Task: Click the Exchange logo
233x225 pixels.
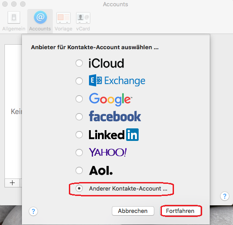Action: pyautogui.click(x=117, y=81)
